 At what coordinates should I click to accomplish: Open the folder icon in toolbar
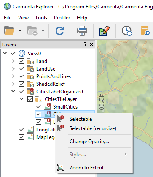click(x=9, y=30)
